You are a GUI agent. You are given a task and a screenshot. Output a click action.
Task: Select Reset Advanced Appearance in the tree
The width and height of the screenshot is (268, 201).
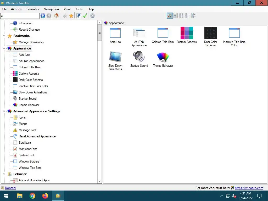[37, 136]
